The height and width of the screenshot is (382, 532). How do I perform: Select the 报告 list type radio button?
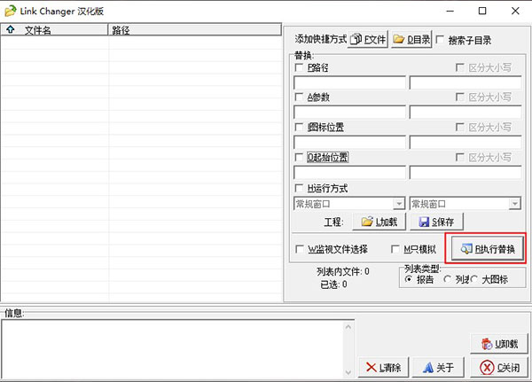click(409, 279)
